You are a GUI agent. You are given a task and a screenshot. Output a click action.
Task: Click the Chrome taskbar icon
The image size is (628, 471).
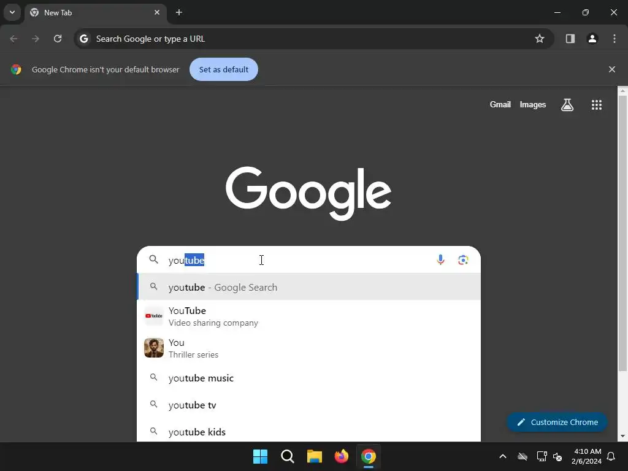pyautogui.click(x=369, y=456)
